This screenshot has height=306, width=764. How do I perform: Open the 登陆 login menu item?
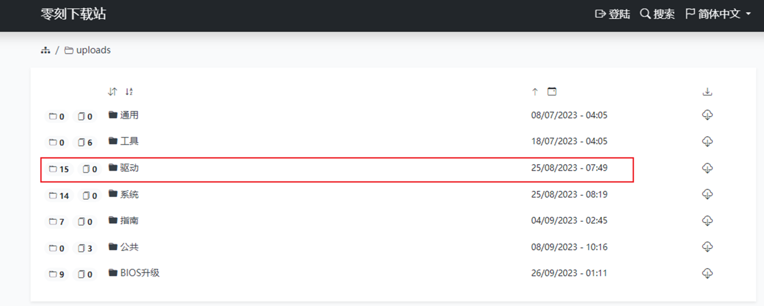click(x=613, y=14)
